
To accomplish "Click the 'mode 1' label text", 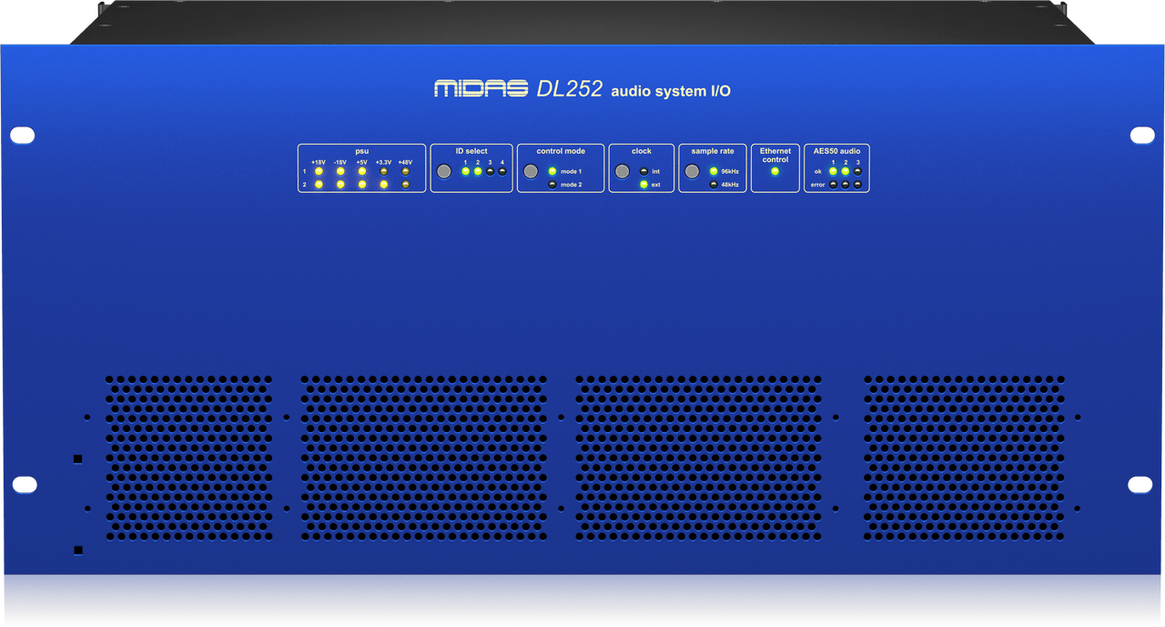I will click(x=571, y=171).
